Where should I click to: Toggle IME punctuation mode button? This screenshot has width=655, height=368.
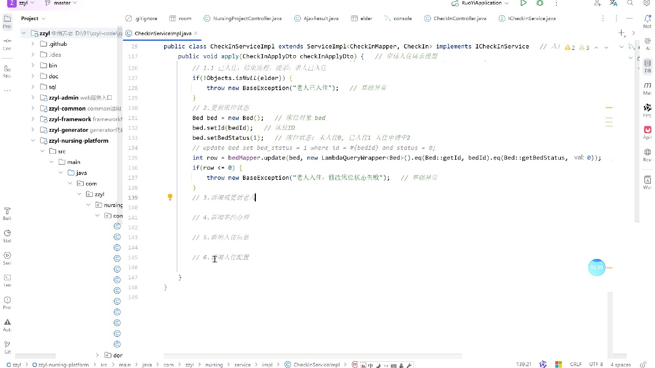click(385, 365)
